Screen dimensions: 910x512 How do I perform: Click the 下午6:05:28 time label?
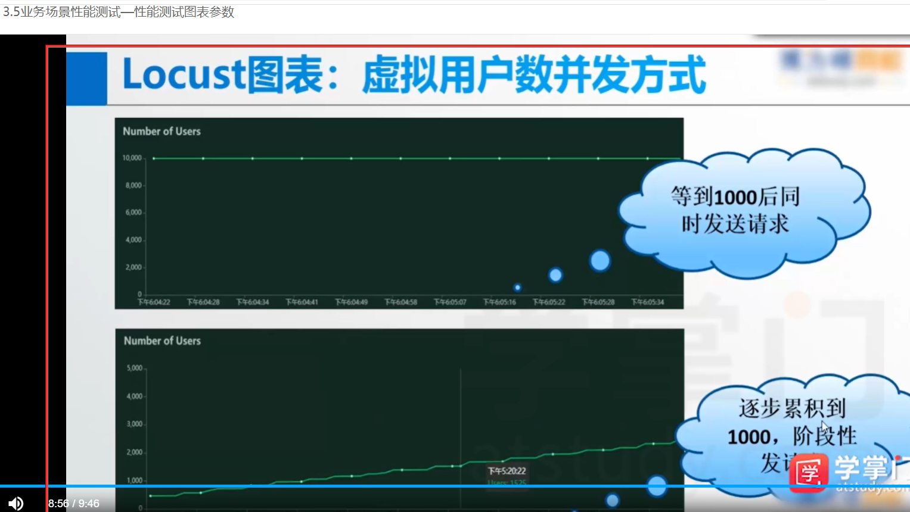tap(598, 302)
